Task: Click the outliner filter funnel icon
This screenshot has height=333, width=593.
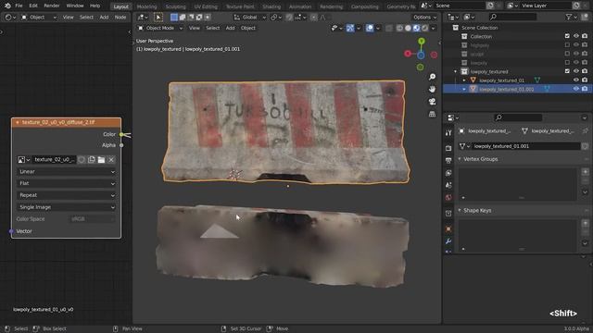Action: (x=569, y=17)
